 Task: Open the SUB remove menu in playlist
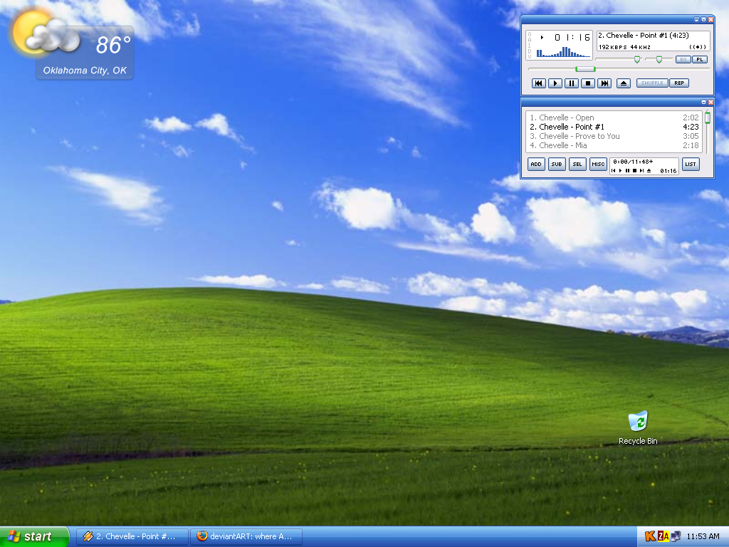[x=557, y=165]
